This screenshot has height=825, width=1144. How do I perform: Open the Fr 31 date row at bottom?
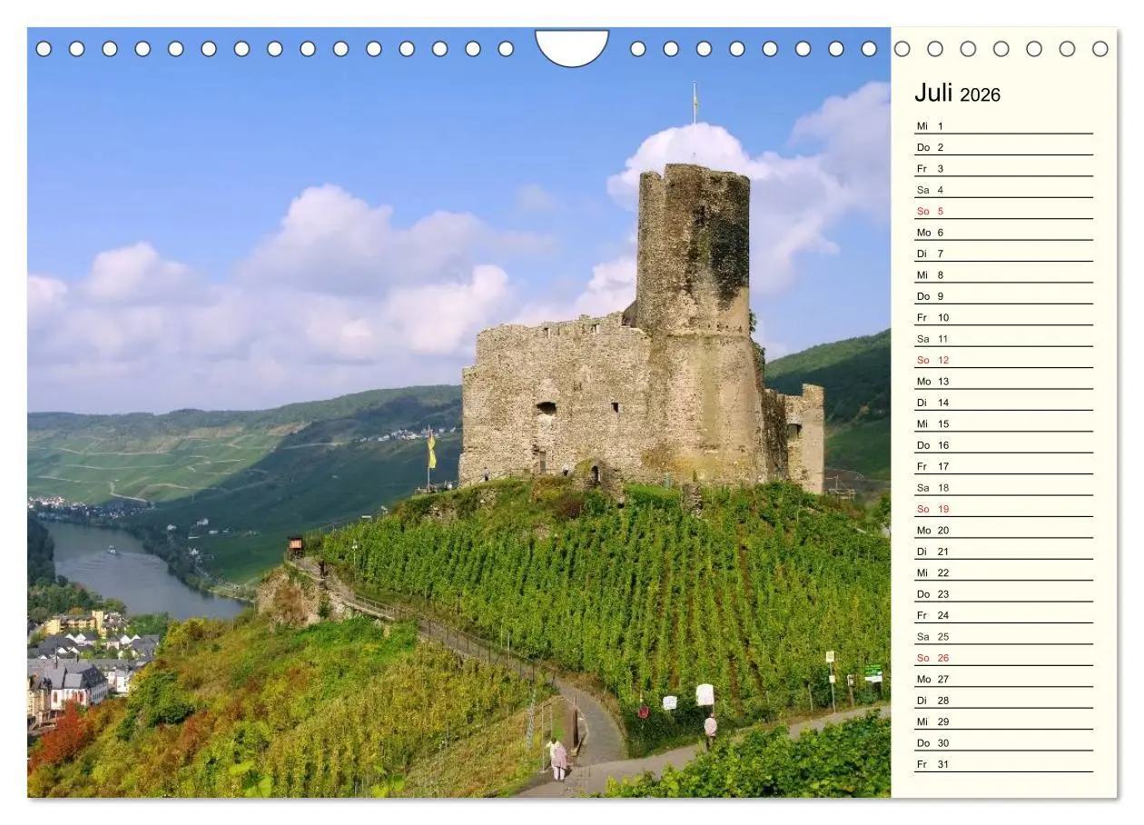[933, 764]
